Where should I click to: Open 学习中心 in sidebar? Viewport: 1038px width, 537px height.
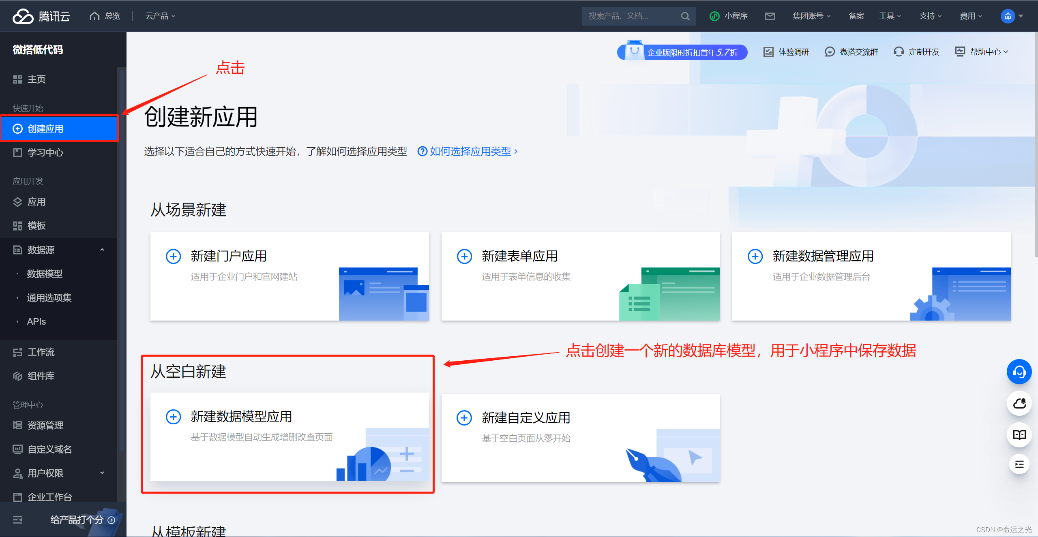[x=45, y=152]
